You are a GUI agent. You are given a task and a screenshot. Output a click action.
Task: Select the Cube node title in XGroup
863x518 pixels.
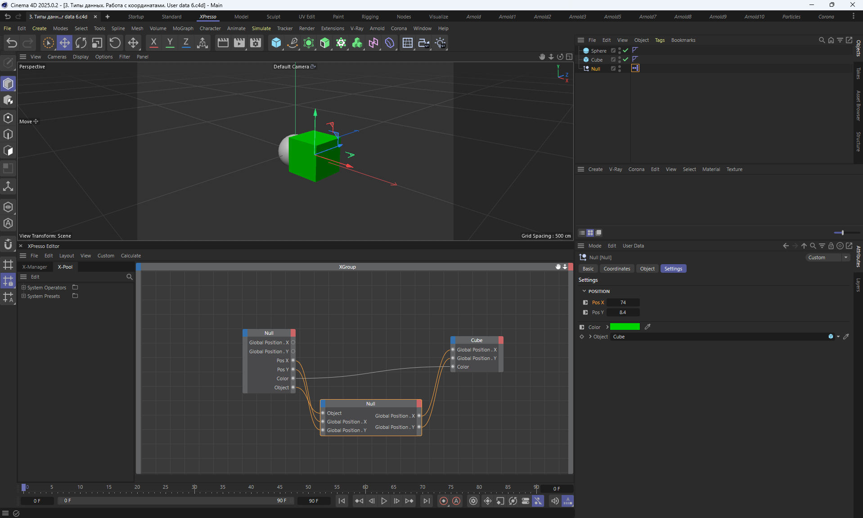point(476,340)
